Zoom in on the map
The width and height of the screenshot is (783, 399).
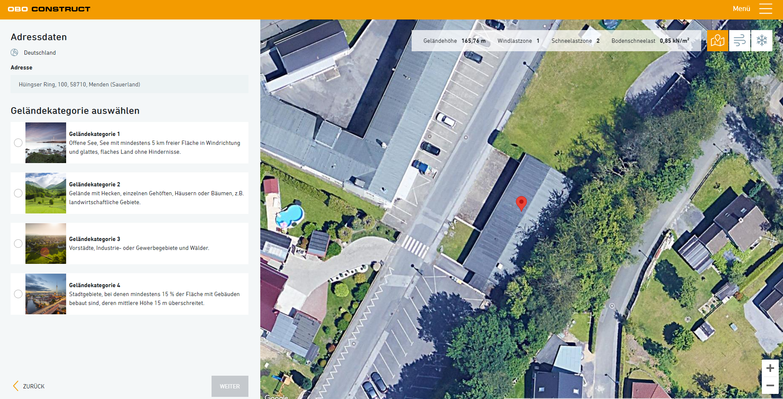coord(770,368)
